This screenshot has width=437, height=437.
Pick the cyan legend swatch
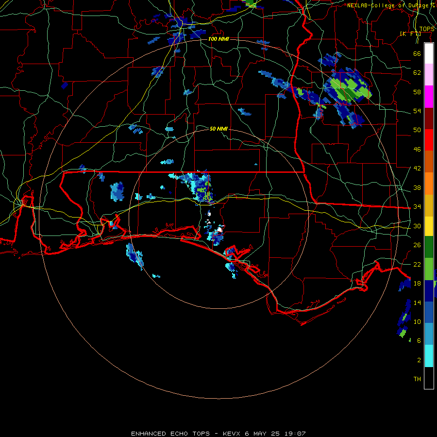tap(429, 356)
